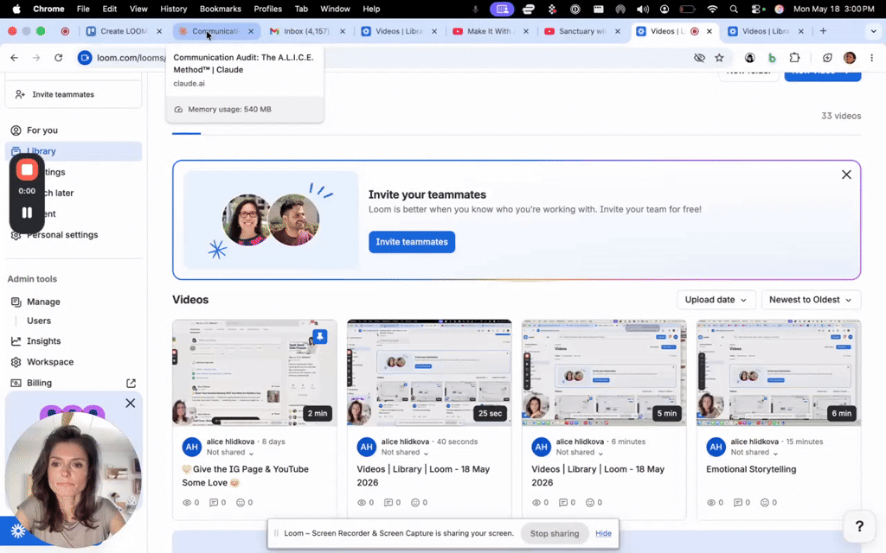Open the Give the IG Page video thumbnail
Viewport: 886px width, 553px height.
[x=254, y=373]
